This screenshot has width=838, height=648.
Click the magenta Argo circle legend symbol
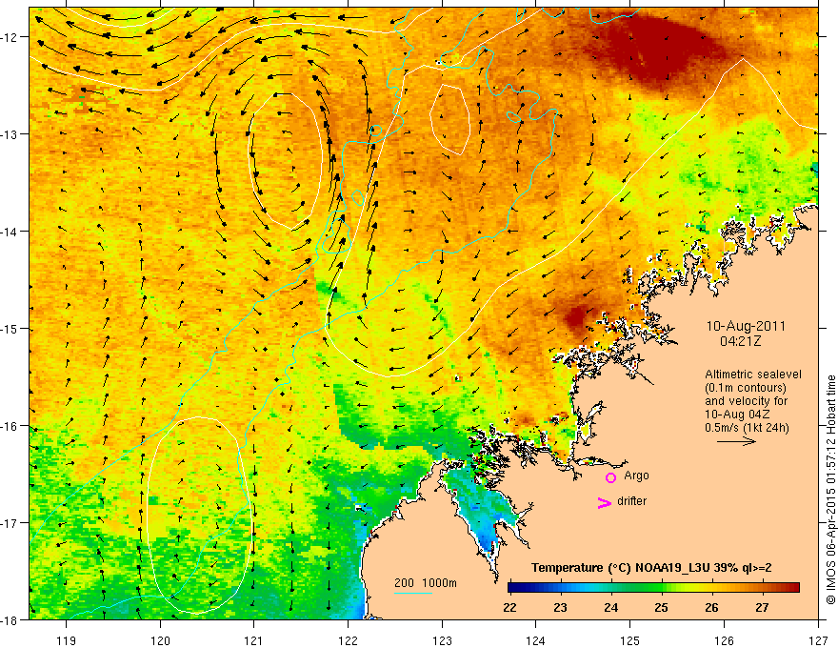click(x=610, y=477)
